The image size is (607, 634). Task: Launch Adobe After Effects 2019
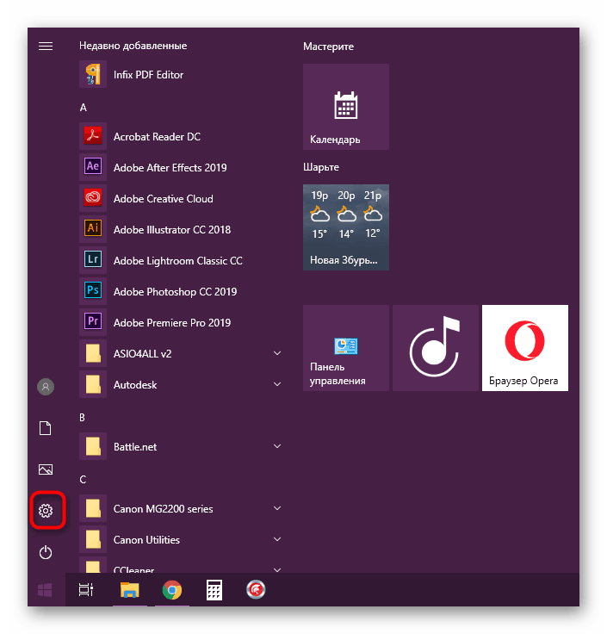pos(181,167)
